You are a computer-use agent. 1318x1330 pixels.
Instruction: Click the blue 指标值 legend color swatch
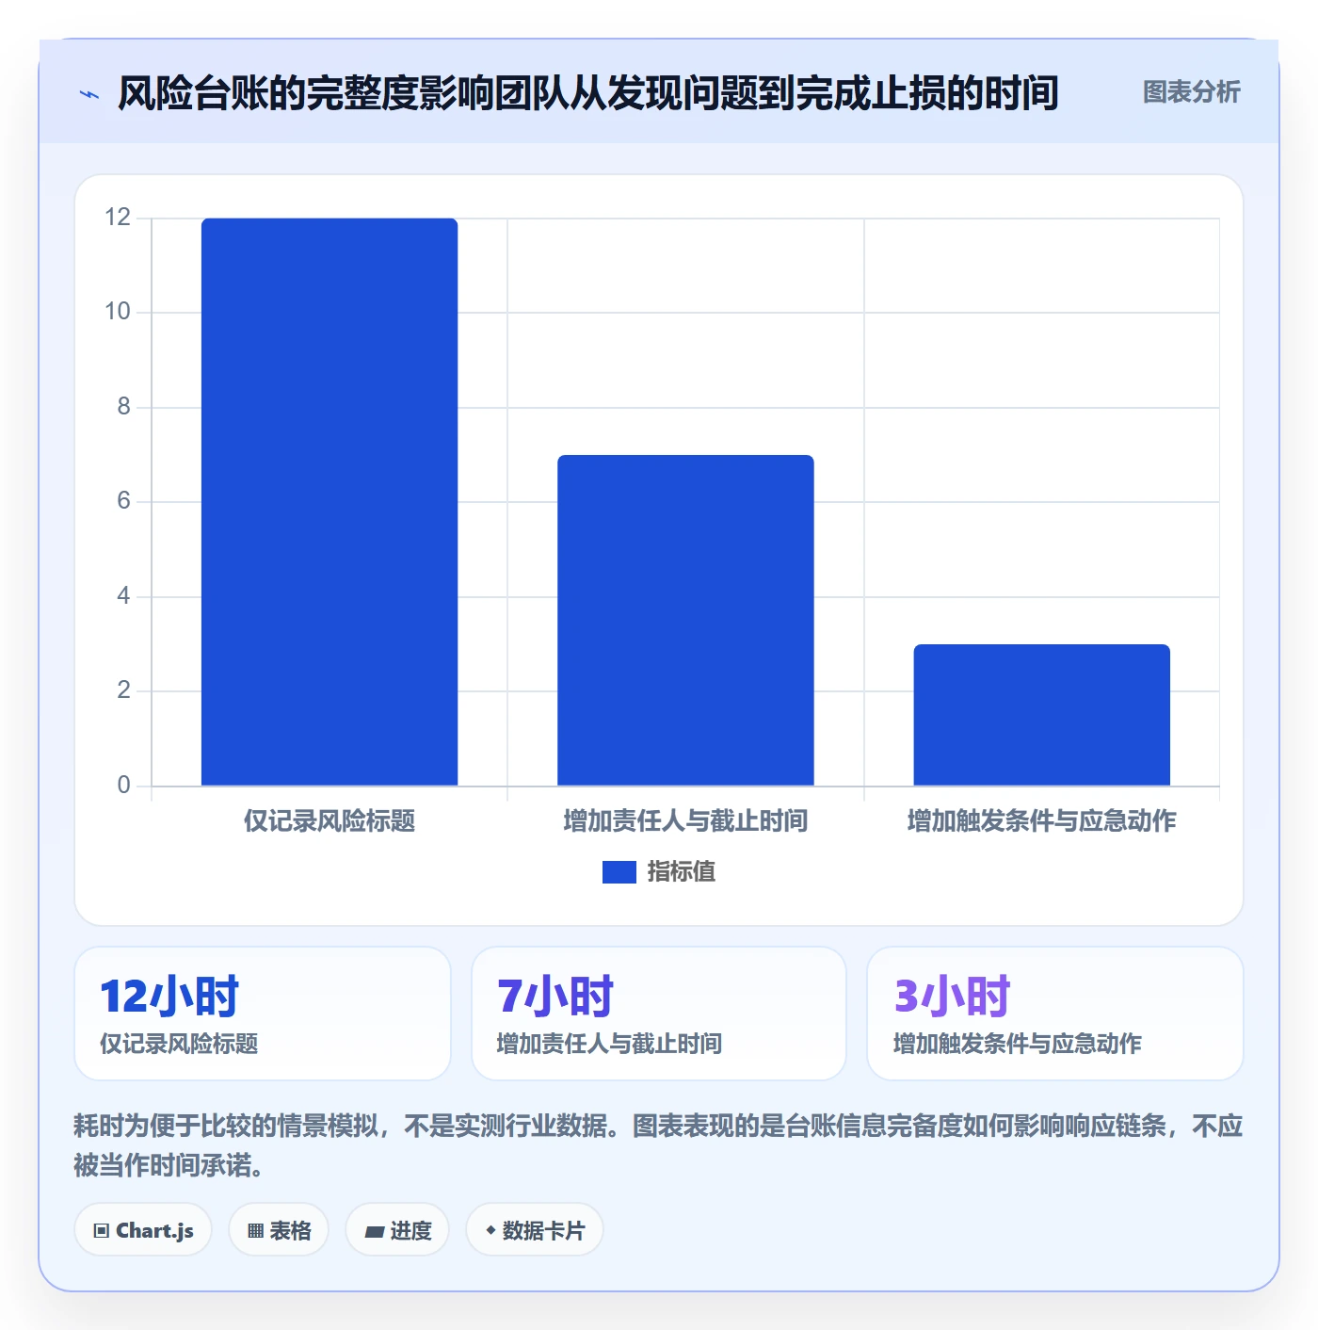click(619, 872)
